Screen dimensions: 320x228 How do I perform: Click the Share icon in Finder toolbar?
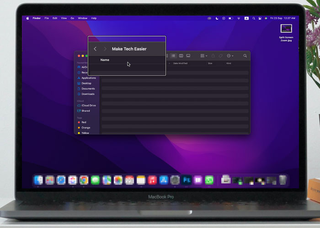tap(213, 56)
